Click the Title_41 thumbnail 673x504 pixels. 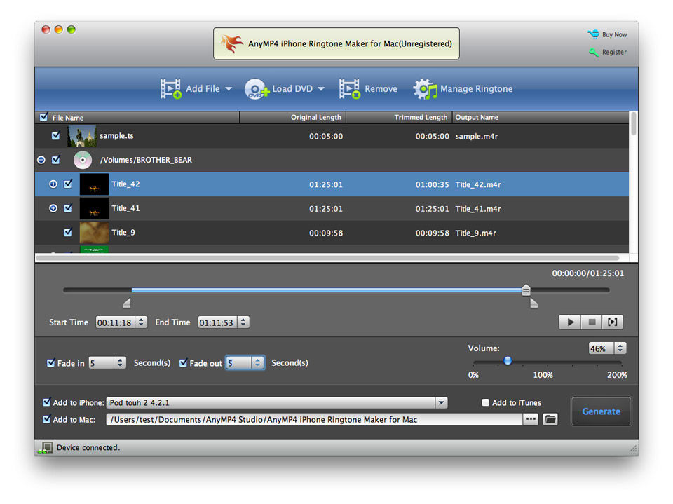[94, 209]
